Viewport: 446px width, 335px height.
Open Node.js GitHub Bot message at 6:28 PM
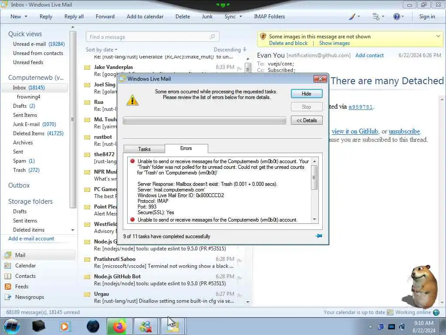tap(164, 280)
